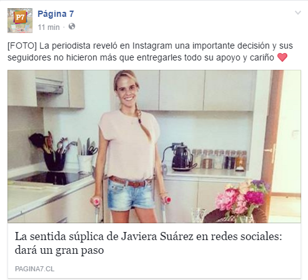Expand the post options chevron

298,13
